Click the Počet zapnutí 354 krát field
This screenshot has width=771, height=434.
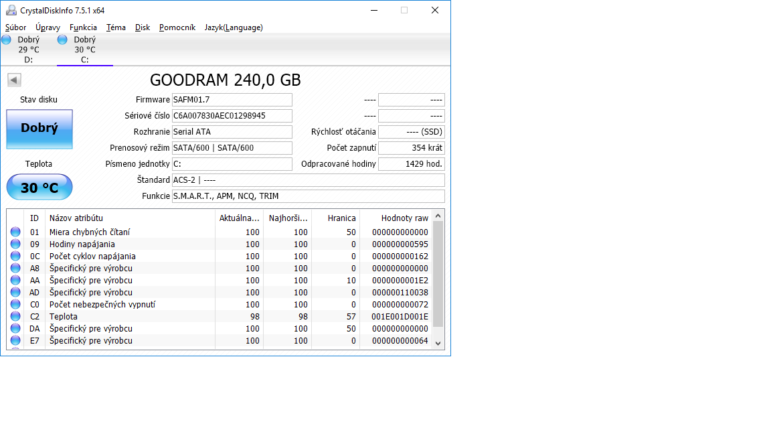click(x=412, y=147)
